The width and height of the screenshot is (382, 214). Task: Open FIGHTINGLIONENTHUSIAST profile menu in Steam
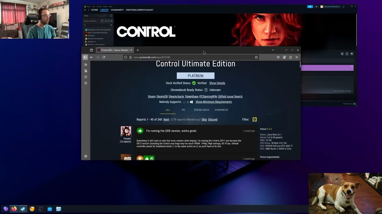coord(140,10)
